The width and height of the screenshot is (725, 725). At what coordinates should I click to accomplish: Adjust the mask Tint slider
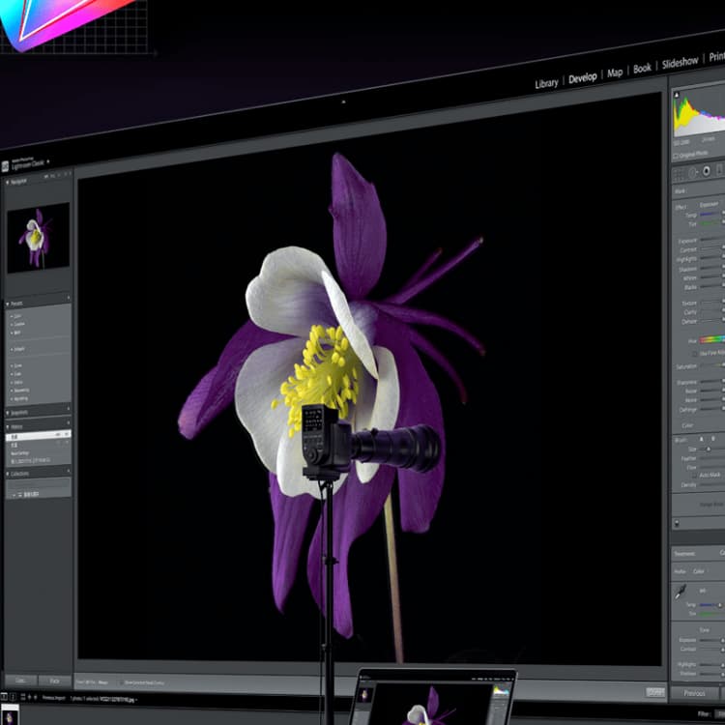pyautogui.click(x=712, y=222)
